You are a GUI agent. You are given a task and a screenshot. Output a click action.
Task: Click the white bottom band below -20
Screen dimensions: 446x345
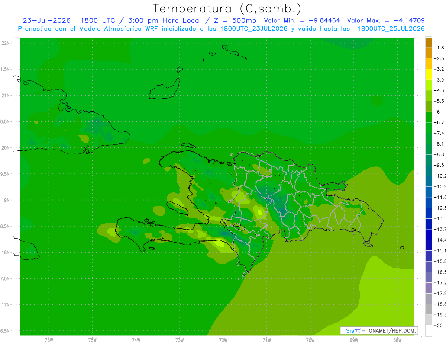pyautogui.click(x=429, y=330)
